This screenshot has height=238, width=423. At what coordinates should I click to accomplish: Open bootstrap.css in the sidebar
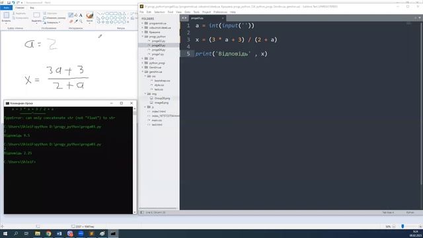pos(162,81)
